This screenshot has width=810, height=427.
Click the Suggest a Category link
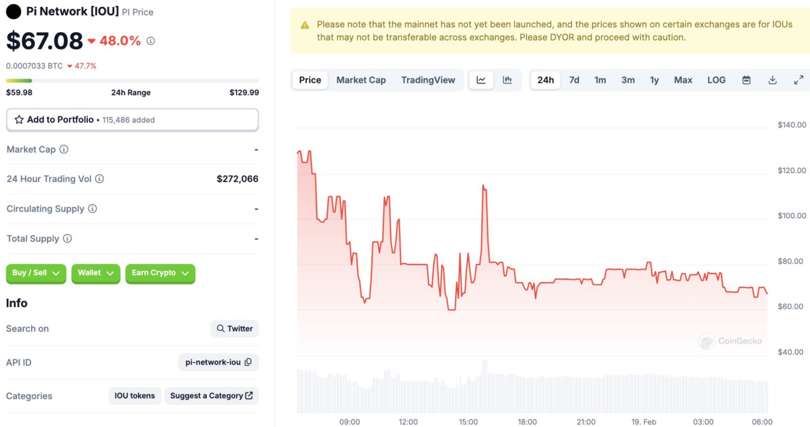[x=211, y=395]
